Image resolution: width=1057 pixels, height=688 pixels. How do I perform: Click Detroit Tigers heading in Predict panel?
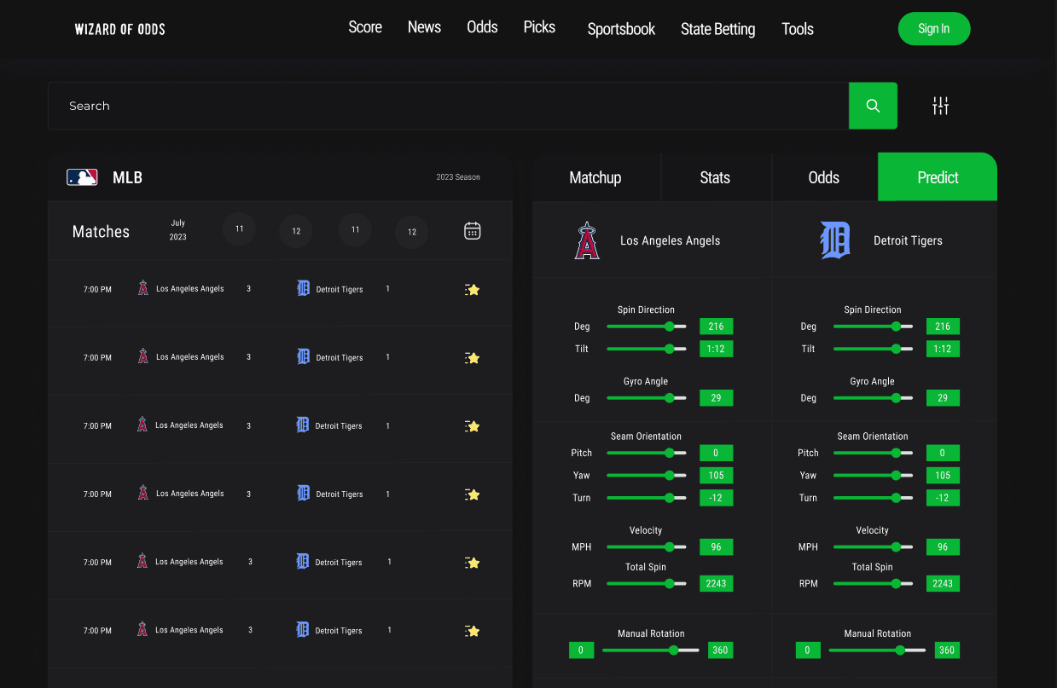click(x=908, y=241)
